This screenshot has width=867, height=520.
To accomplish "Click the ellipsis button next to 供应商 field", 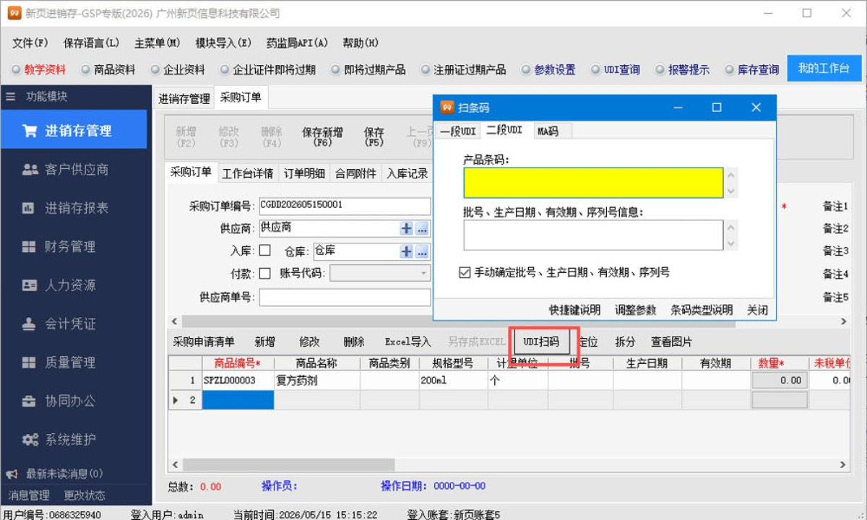I will tap(422, 228).
